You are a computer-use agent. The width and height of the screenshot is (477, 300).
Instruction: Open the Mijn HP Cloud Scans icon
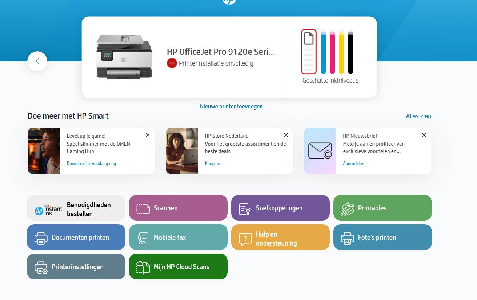(143, 267)
